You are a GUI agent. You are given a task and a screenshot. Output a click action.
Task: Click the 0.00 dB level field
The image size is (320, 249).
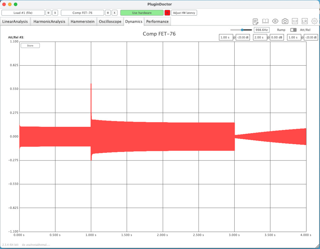click(277, 37)
